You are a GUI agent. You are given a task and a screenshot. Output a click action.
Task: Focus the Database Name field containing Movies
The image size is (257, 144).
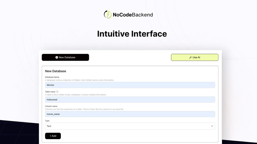pyautogui.click(x=130, y=85)
